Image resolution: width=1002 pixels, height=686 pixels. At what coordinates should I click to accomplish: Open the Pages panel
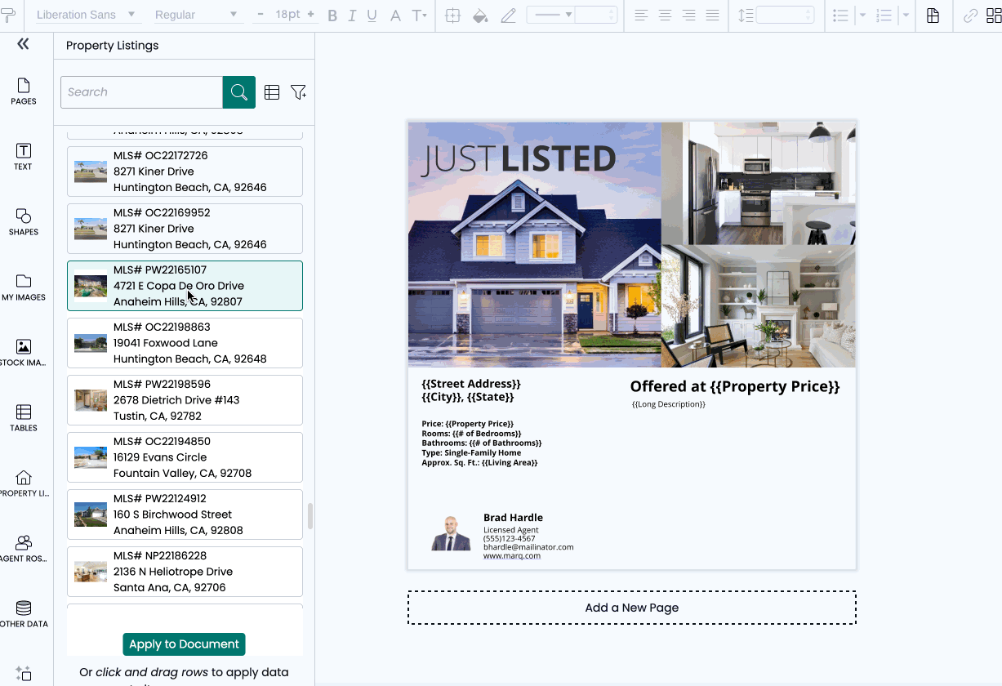tap(24, 91)
